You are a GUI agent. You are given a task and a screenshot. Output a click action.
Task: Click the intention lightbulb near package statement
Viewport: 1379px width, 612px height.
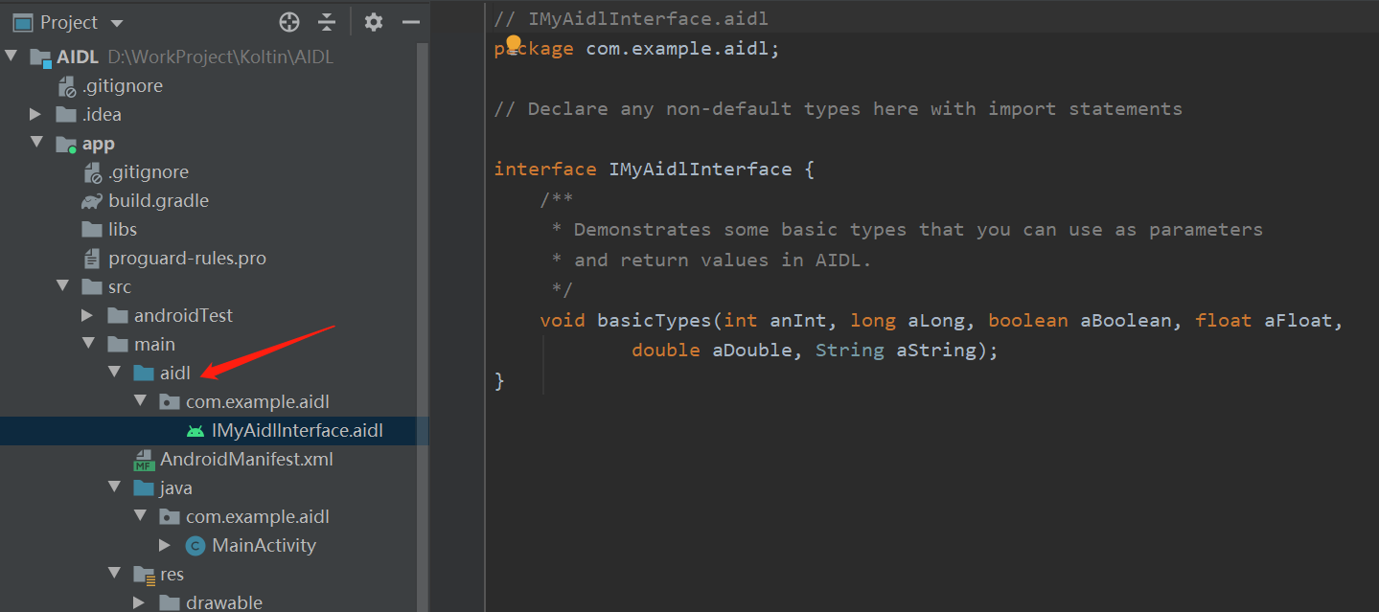pyautogui.click(x=513, y=42)
